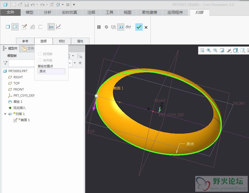Select PRT0003.PRT in the model tree
The width and height of the screenshot is (249, 193).
18,71
